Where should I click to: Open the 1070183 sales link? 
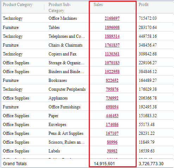(112, 63)
